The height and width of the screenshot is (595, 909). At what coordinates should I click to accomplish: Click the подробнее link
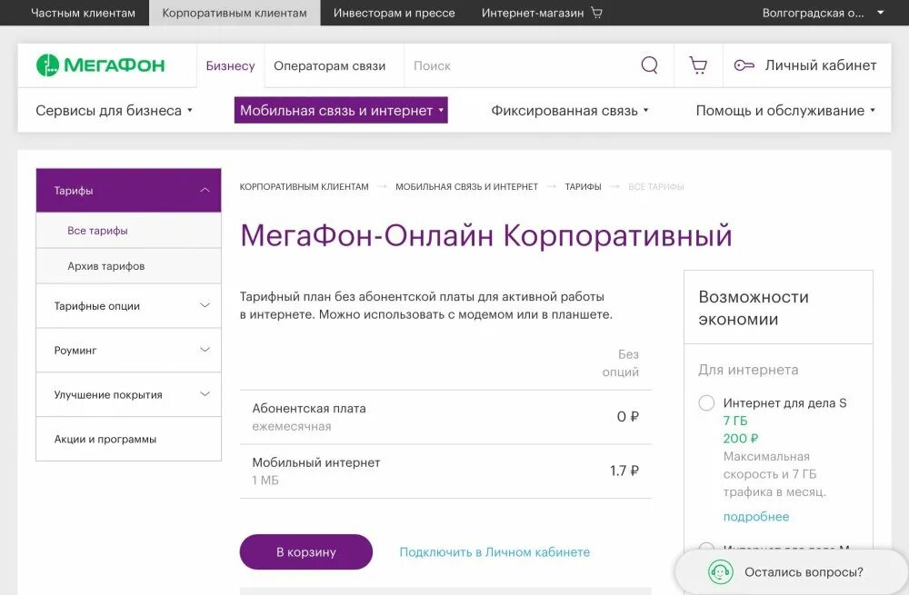[756, 516]
